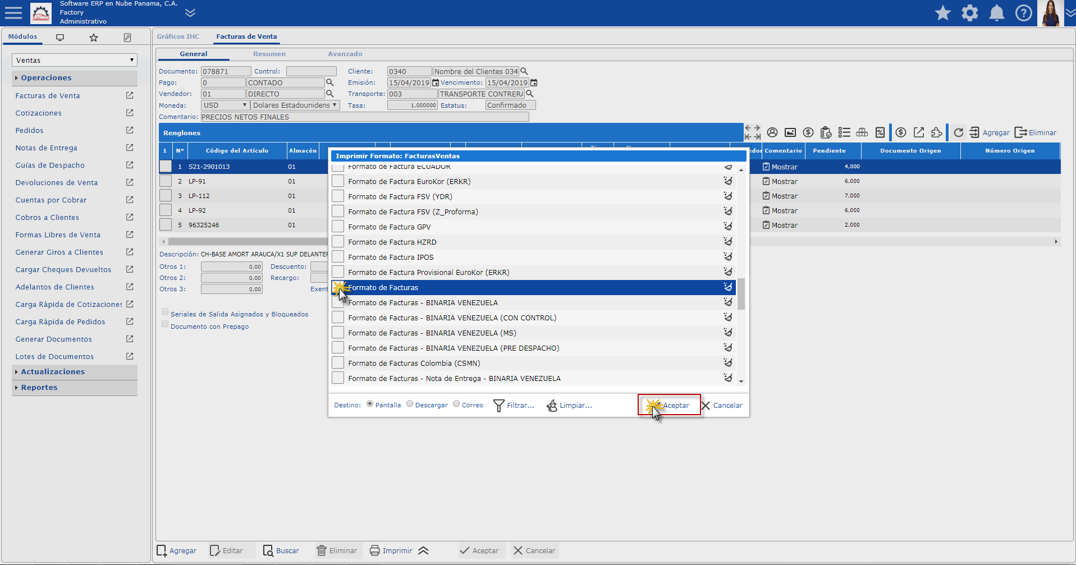1076x565 pixels.
Task: Switch to Gráficos IHC tab
Action: tap(178, 36)
